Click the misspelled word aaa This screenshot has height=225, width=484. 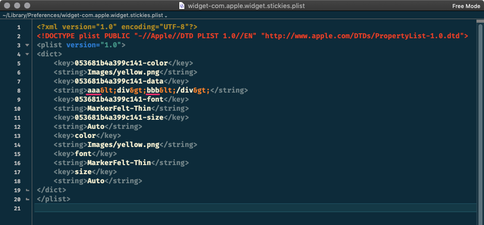click(94, 91)
